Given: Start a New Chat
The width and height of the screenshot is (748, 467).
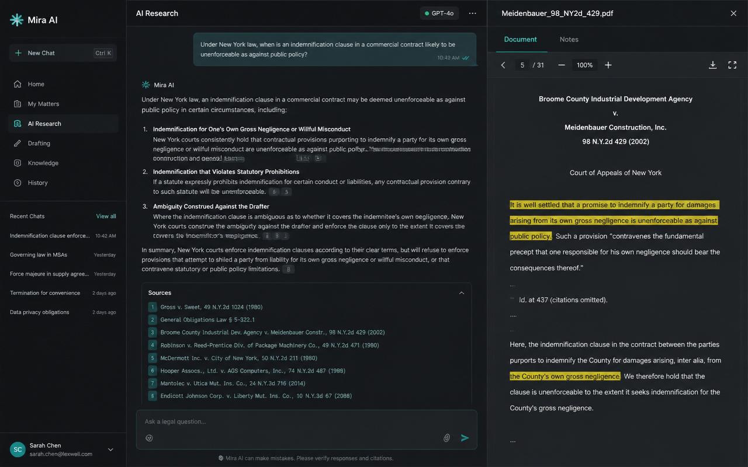Looking at the screenshot, I should (x=63, y=53).
